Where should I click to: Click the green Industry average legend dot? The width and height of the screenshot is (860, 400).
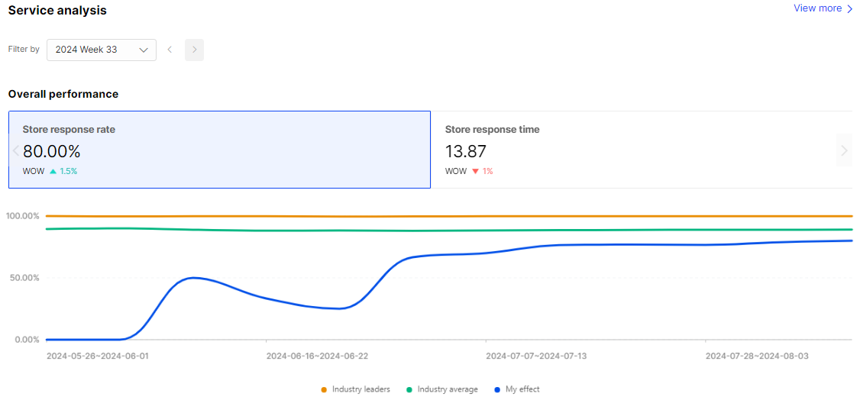409,389
